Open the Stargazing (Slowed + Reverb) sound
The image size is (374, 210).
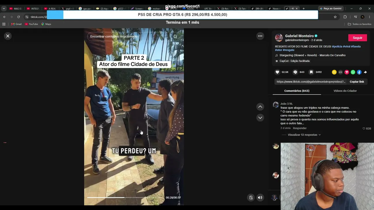point(312,55)
